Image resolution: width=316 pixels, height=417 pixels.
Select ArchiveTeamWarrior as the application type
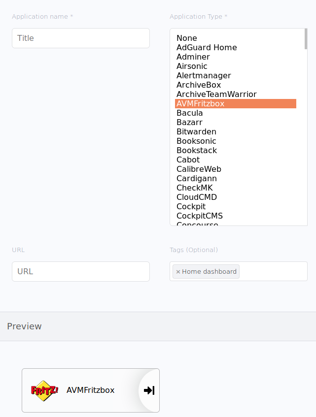[216, 94]
